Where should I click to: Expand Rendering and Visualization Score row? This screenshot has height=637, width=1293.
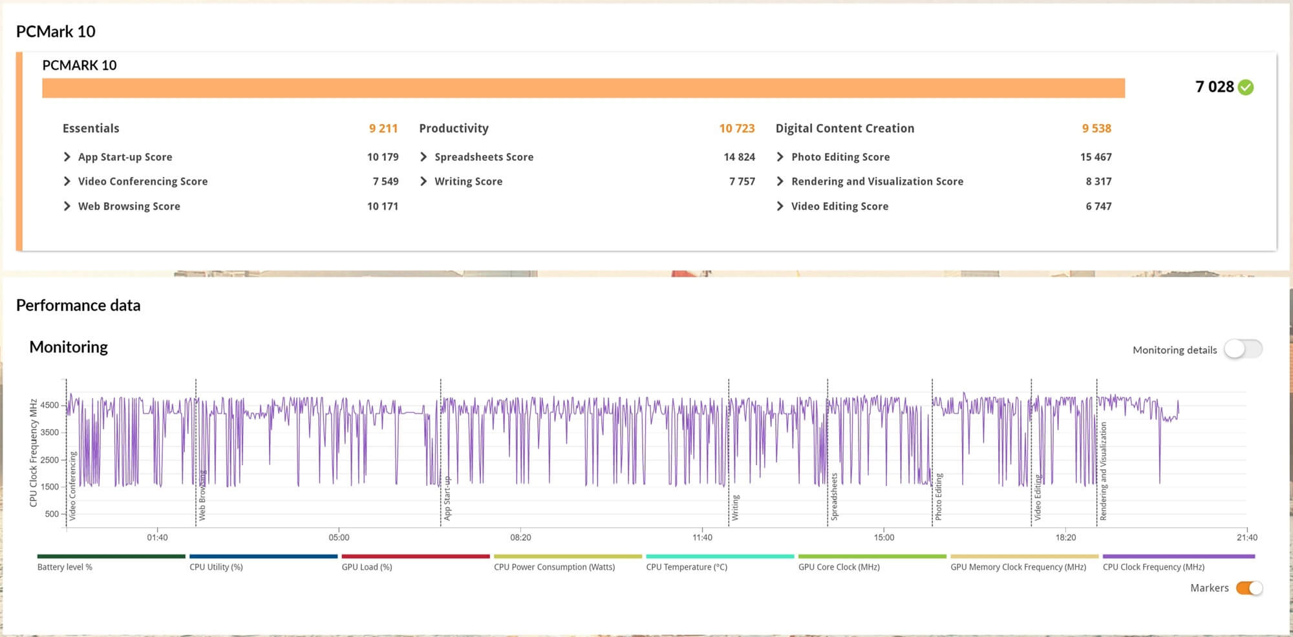[780, 182]
